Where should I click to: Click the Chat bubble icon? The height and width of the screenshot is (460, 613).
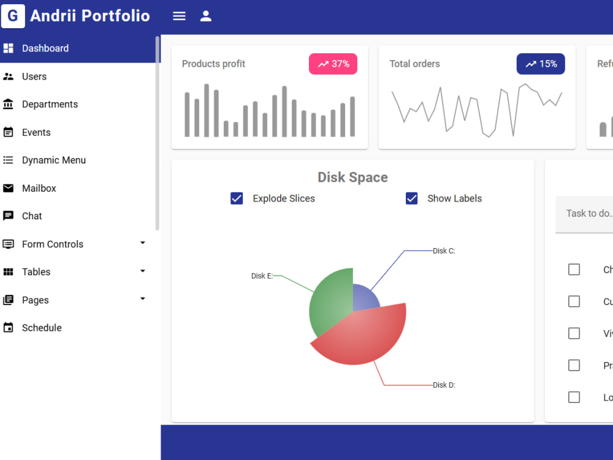8,216
